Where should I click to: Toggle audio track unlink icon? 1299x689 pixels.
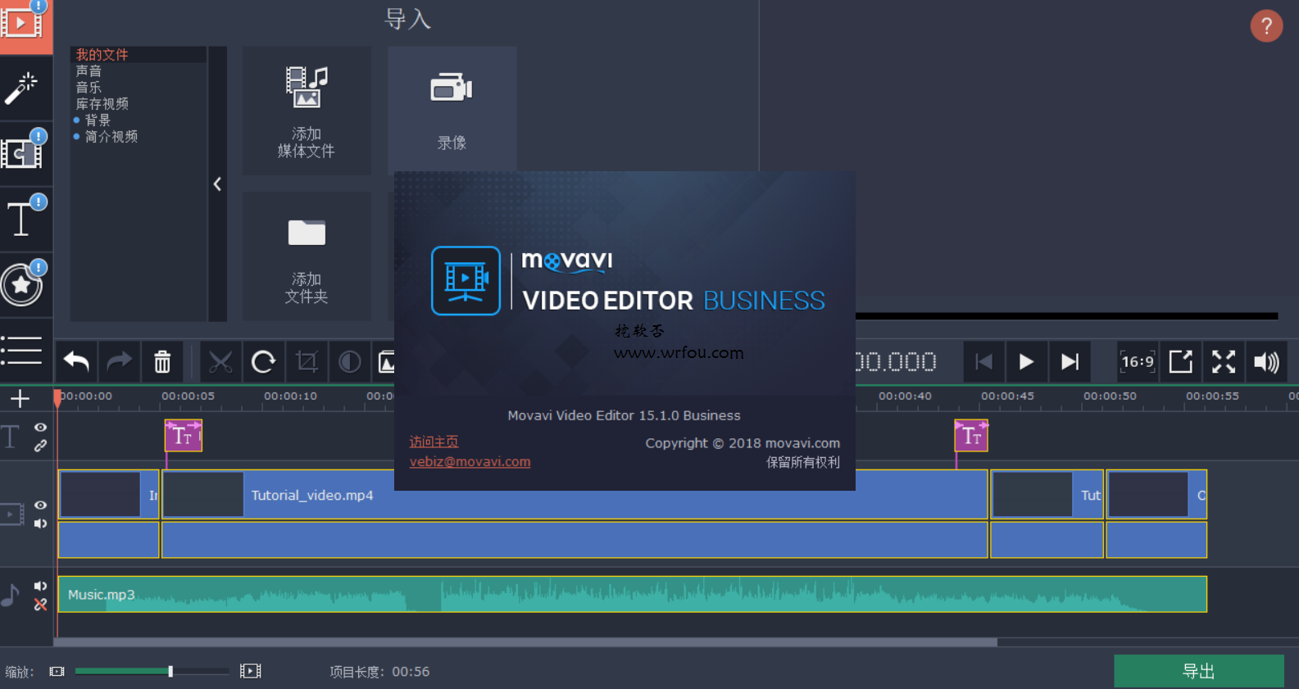(40, 605)
